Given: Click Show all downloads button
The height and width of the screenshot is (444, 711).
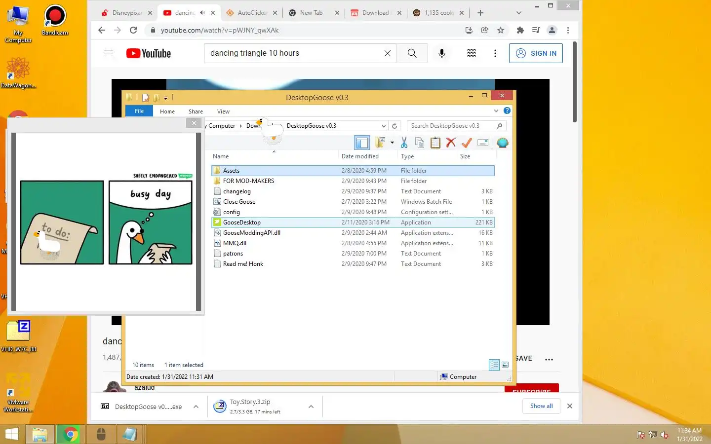Looking at the screenshot, I should [x=541, y=406].
